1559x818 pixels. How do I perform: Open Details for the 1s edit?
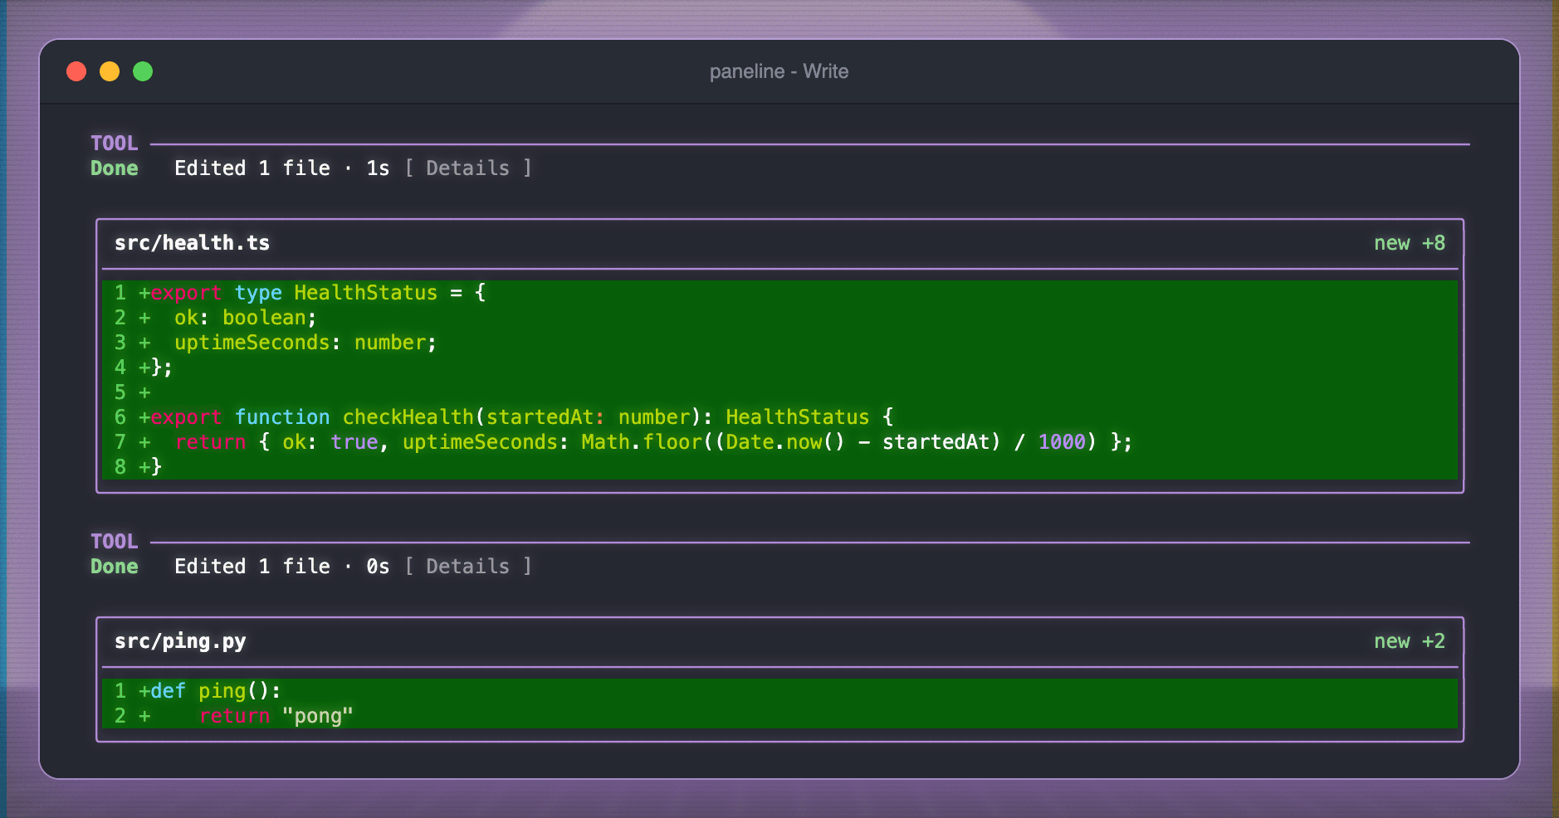(468, 168)
